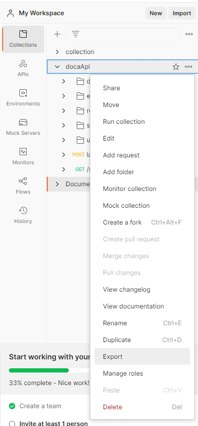
Task: Choose Rename in the context menu
Action: 142,323
